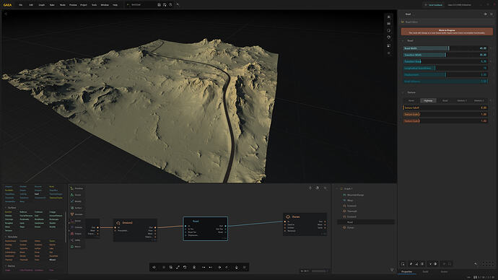
Task: Select the Colorize node category icon
Action: (x=72, y=227)
